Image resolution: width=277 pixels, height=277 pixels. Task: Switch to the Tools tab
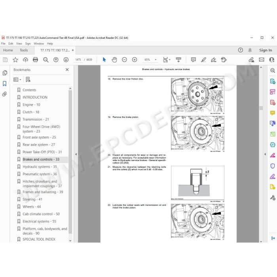(24, 50)
